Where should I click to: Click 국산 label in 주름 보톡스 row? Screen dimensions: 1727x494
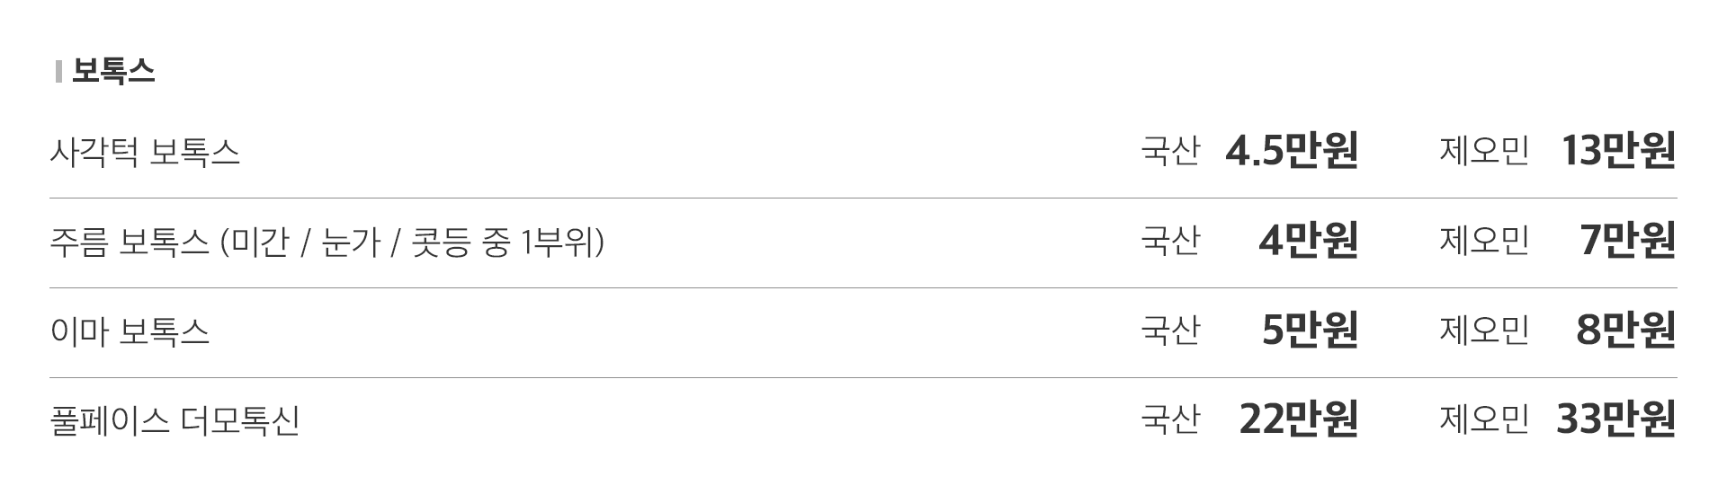[x=1170, y=241]
